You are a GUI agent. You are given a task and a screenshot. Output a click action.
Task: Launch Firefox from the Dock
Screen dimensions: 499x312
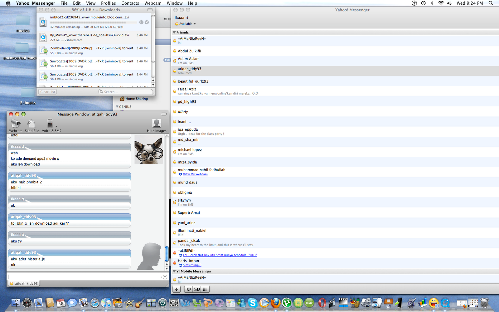[x=275, y=302]
